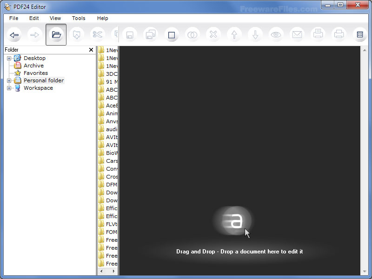Click the print icon

tap(339, 34)
